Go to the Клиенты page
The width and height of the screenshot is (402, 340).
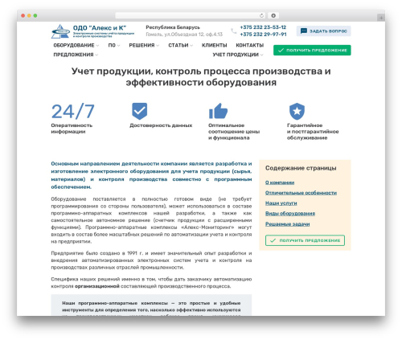tap(215, 45)
